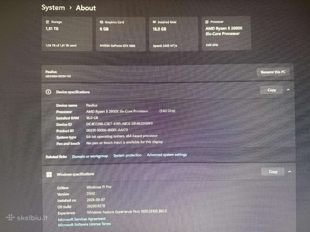Click the Windows logo icon

click(49, 175)
